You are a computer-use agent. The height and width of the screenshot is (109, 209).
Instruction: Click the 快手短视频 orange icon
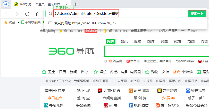click(x=158, y=105)
